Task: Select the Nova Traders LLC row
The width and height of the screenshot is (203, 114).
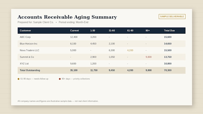Action: 101,50
